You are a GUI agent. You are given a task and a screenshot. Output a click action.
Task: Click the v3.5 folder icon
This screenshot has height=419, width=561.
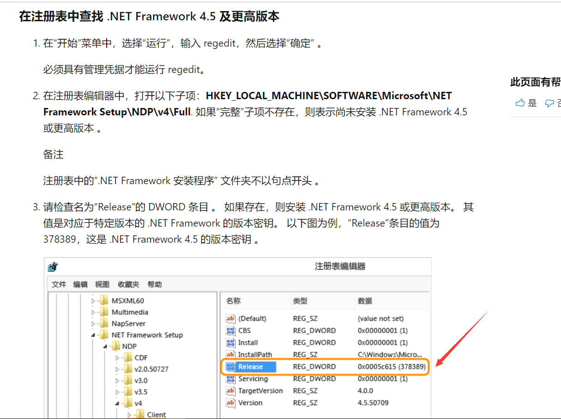point(127,392)
